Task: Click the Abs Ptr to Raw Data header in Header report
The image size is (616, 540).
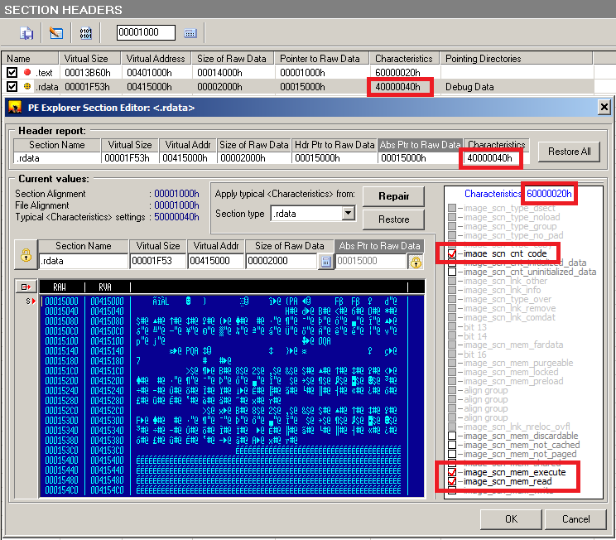Action: 420,145
